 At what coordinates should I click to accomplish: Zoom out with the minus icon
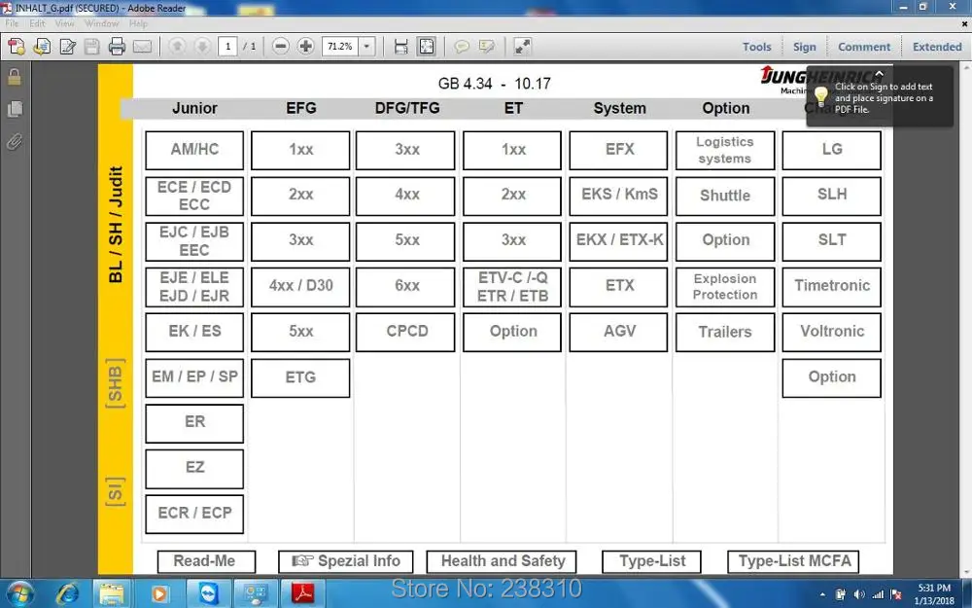click(x=280, y=47)
